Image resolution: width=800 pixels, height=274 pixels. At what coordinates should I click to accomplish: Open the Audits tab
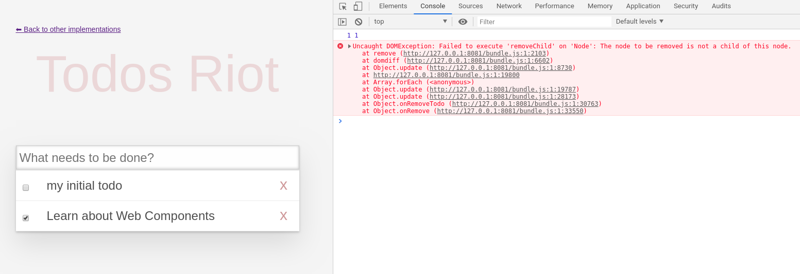(721, 6)
